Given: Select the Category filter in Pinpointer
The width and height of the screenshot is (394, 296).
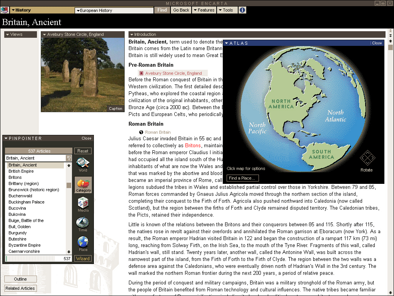Looking at the screenshot, I should pos(83,185).
